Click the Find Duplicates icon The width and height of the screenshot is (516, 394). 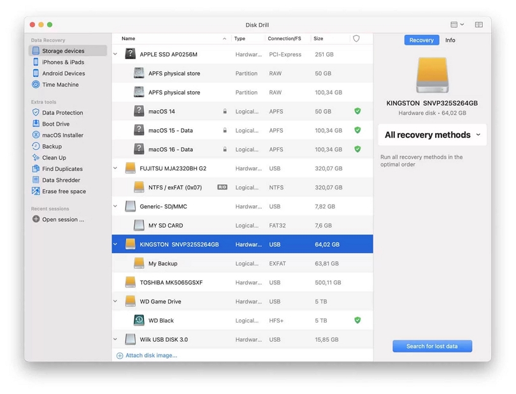point(36,169)
